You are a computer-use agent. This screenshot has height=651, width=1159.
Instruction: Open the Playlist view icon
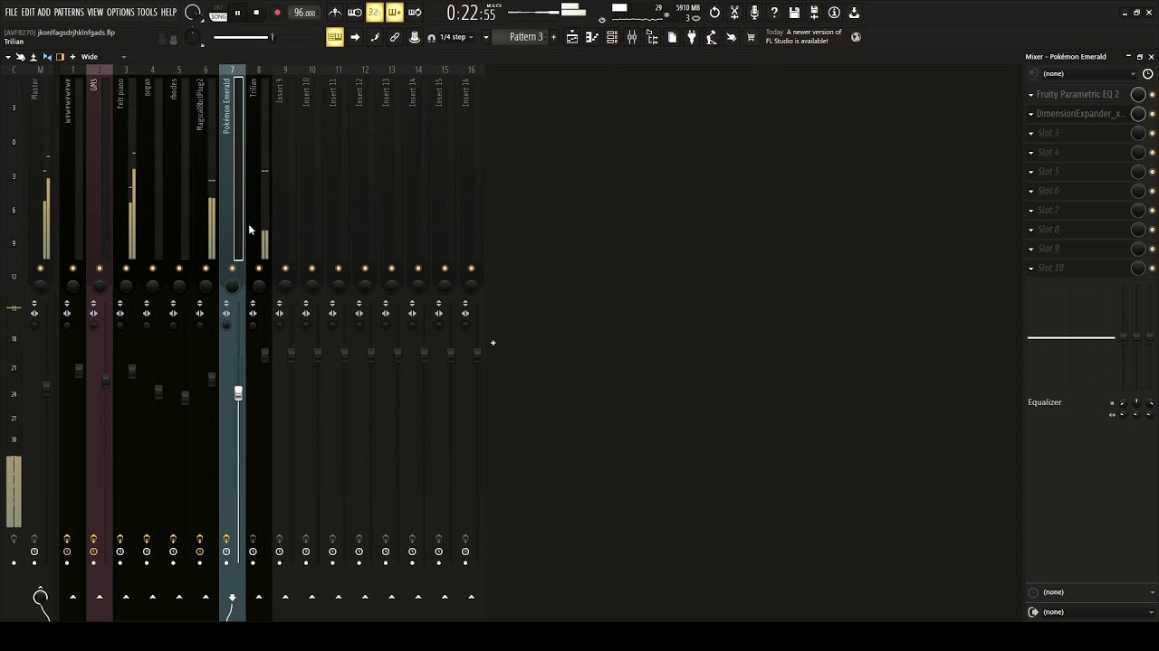572,37
